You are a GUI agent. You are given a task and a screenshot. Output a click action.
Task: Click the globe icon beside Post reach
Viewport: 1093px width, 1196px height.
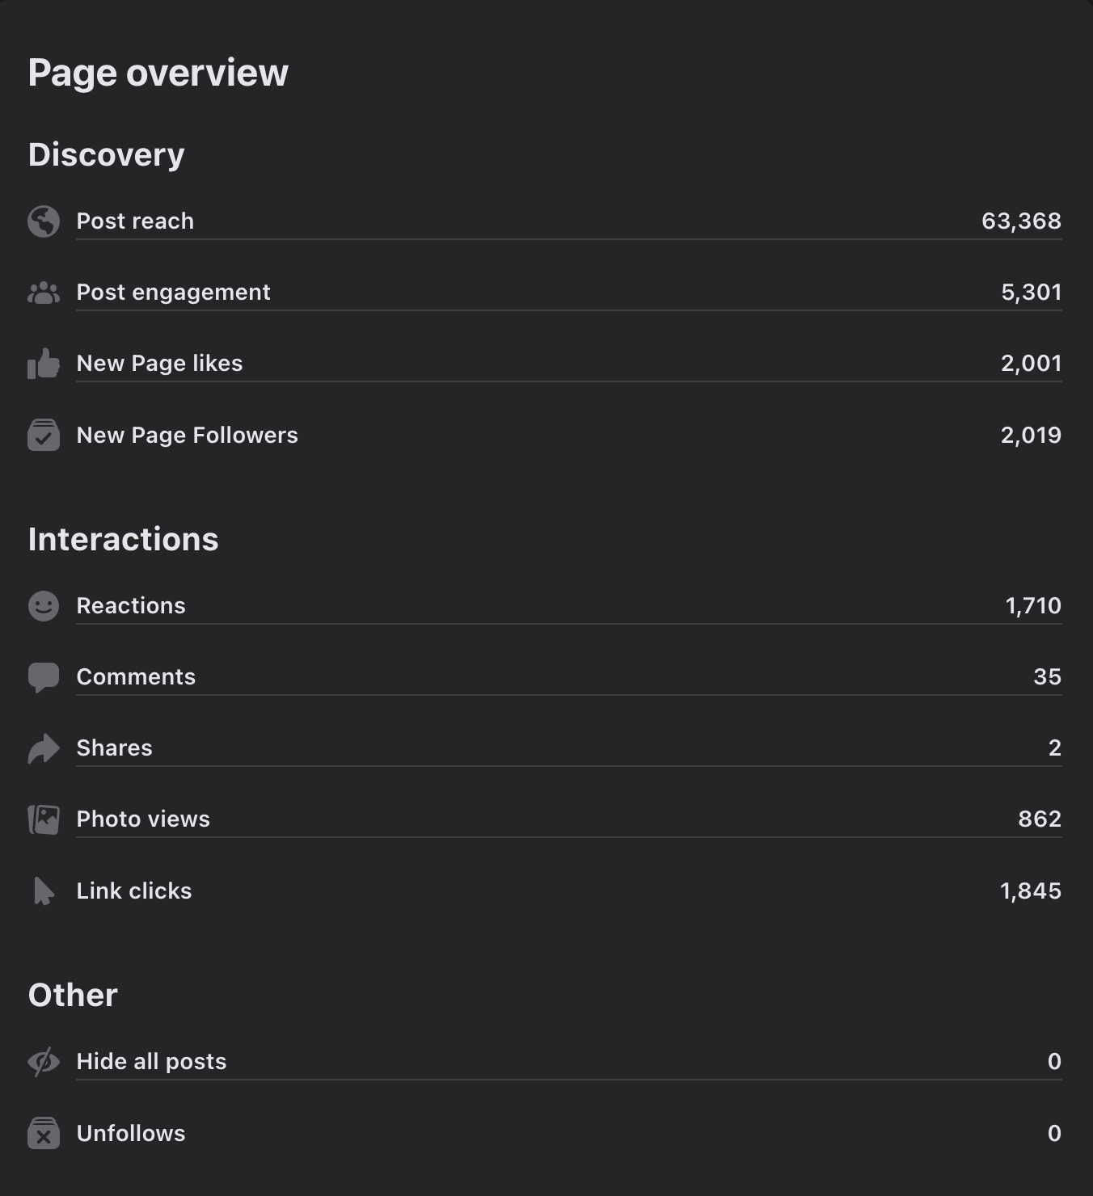[x=44, y=221]
